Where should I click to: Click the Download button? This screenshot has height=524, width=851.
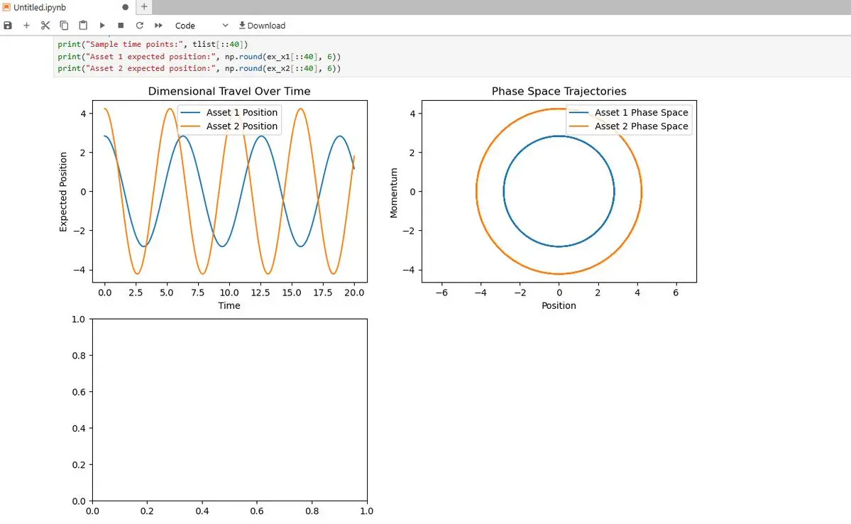262,26
